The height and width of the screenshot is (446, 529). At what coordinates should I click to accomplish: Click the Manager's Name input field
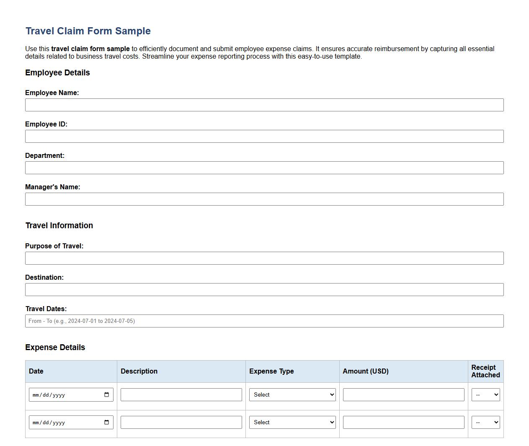[264, 199]
